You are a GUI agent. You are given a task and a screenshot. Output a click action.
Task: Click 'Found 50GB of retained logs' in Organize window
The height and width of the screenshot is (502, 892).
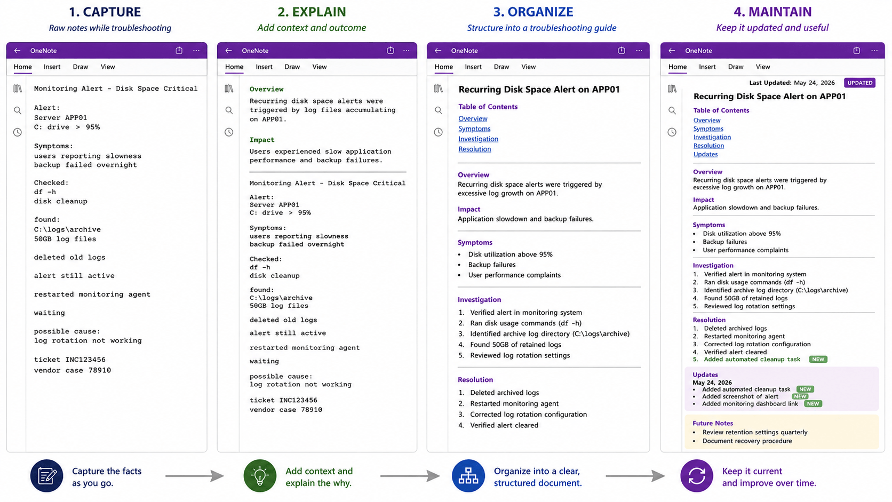(x=515, y=345)
